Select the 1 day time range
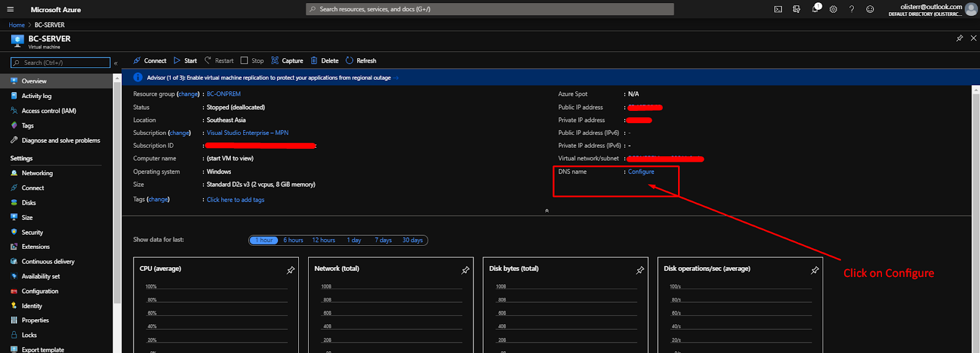This screenshot has height=353, width=980. pos(354,240)
